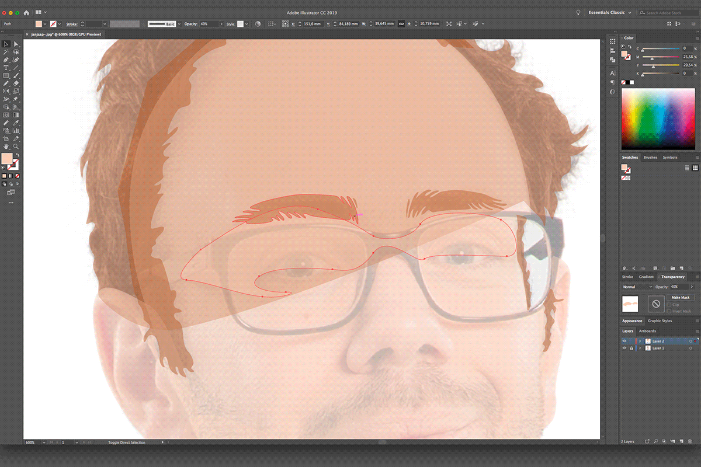Image resolution: width=701 pixels, height=467 pixels.
Task: Expand Layer 2 contents
Action: click(640, 341)
